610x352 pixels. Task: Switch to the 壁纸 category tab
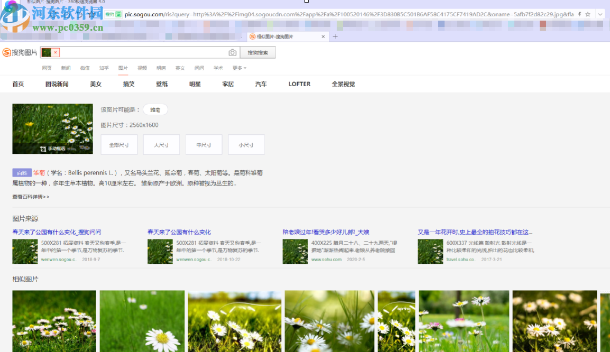click(162, 84)
